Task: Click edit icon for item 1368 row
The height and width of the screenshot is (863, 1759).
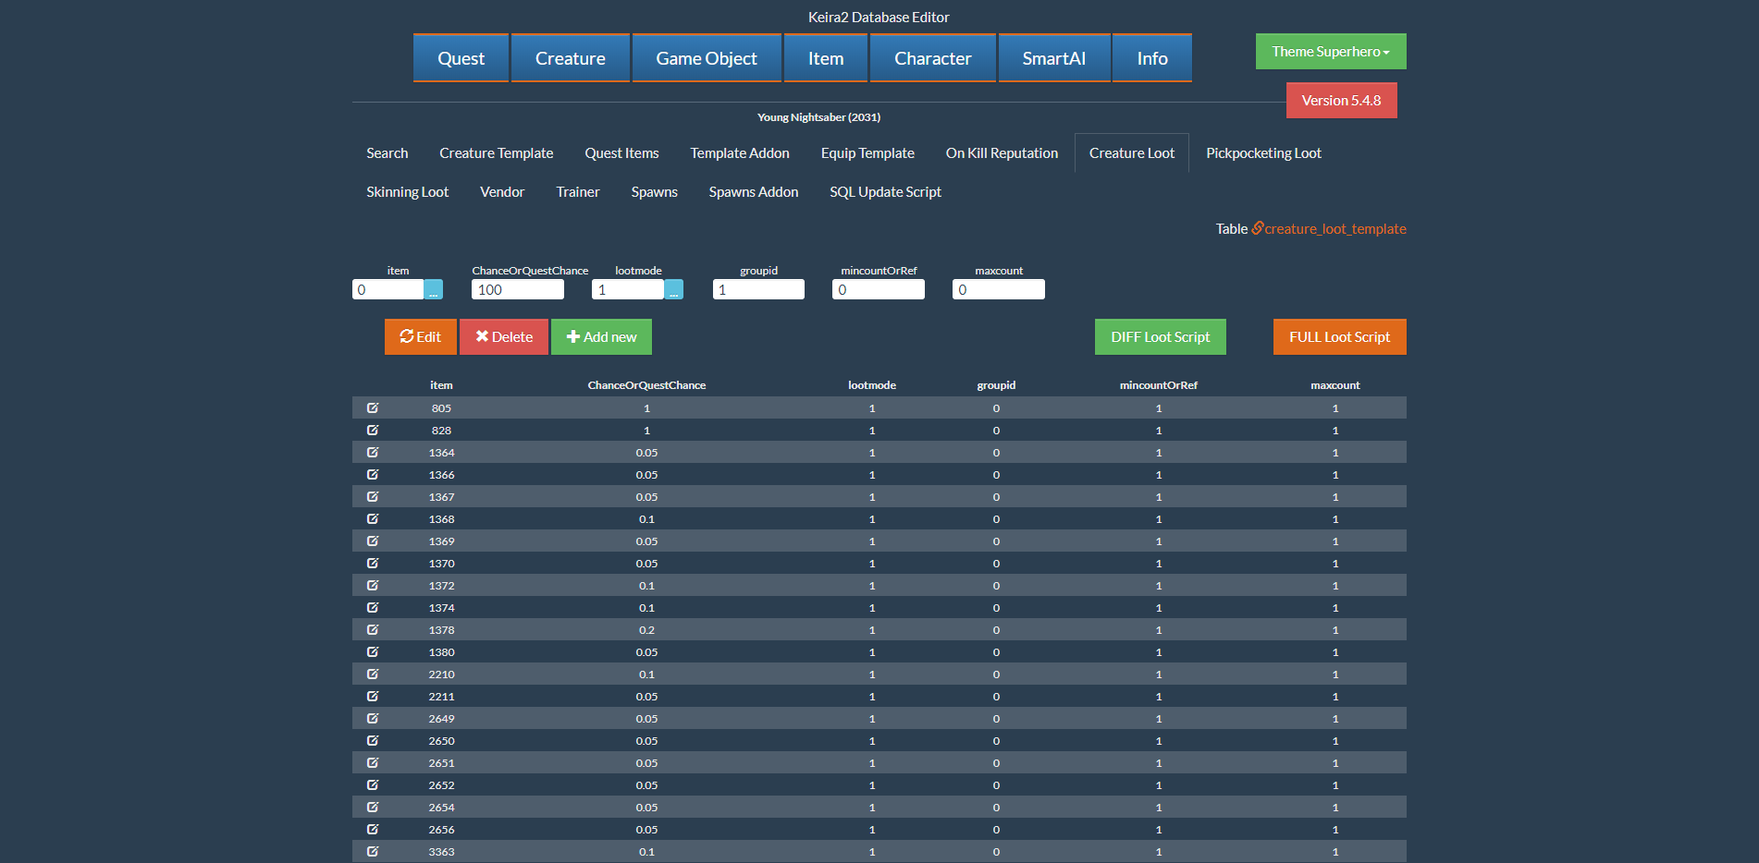Action: (x=373, y=518)
